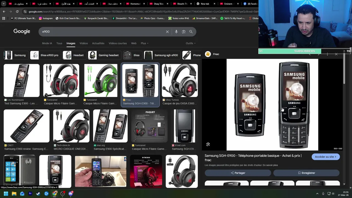Screen dimensions: 352x198
Task: Open the CNET Samsung E900 review image
Action: pos(26,126)
